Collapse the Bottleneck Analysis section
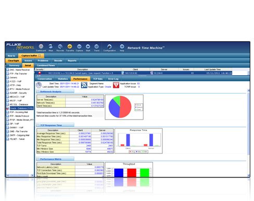 (x=38, y=91)
